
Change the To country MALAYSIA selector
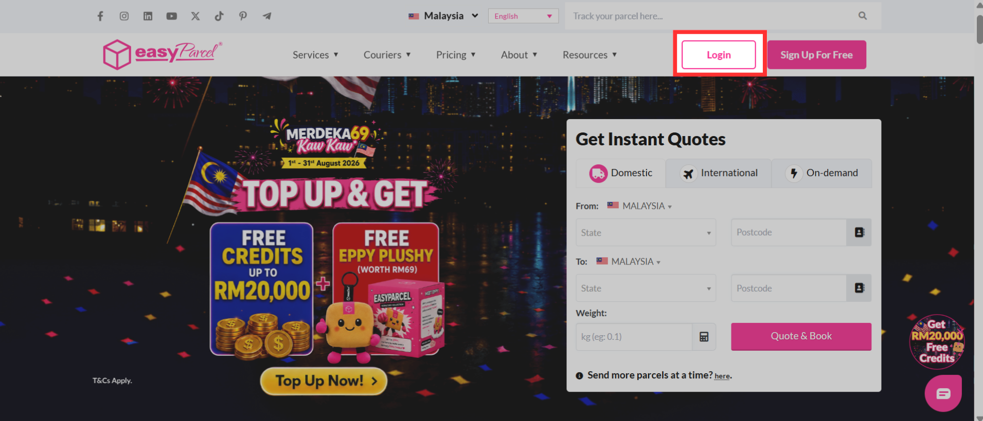(628, 261)
